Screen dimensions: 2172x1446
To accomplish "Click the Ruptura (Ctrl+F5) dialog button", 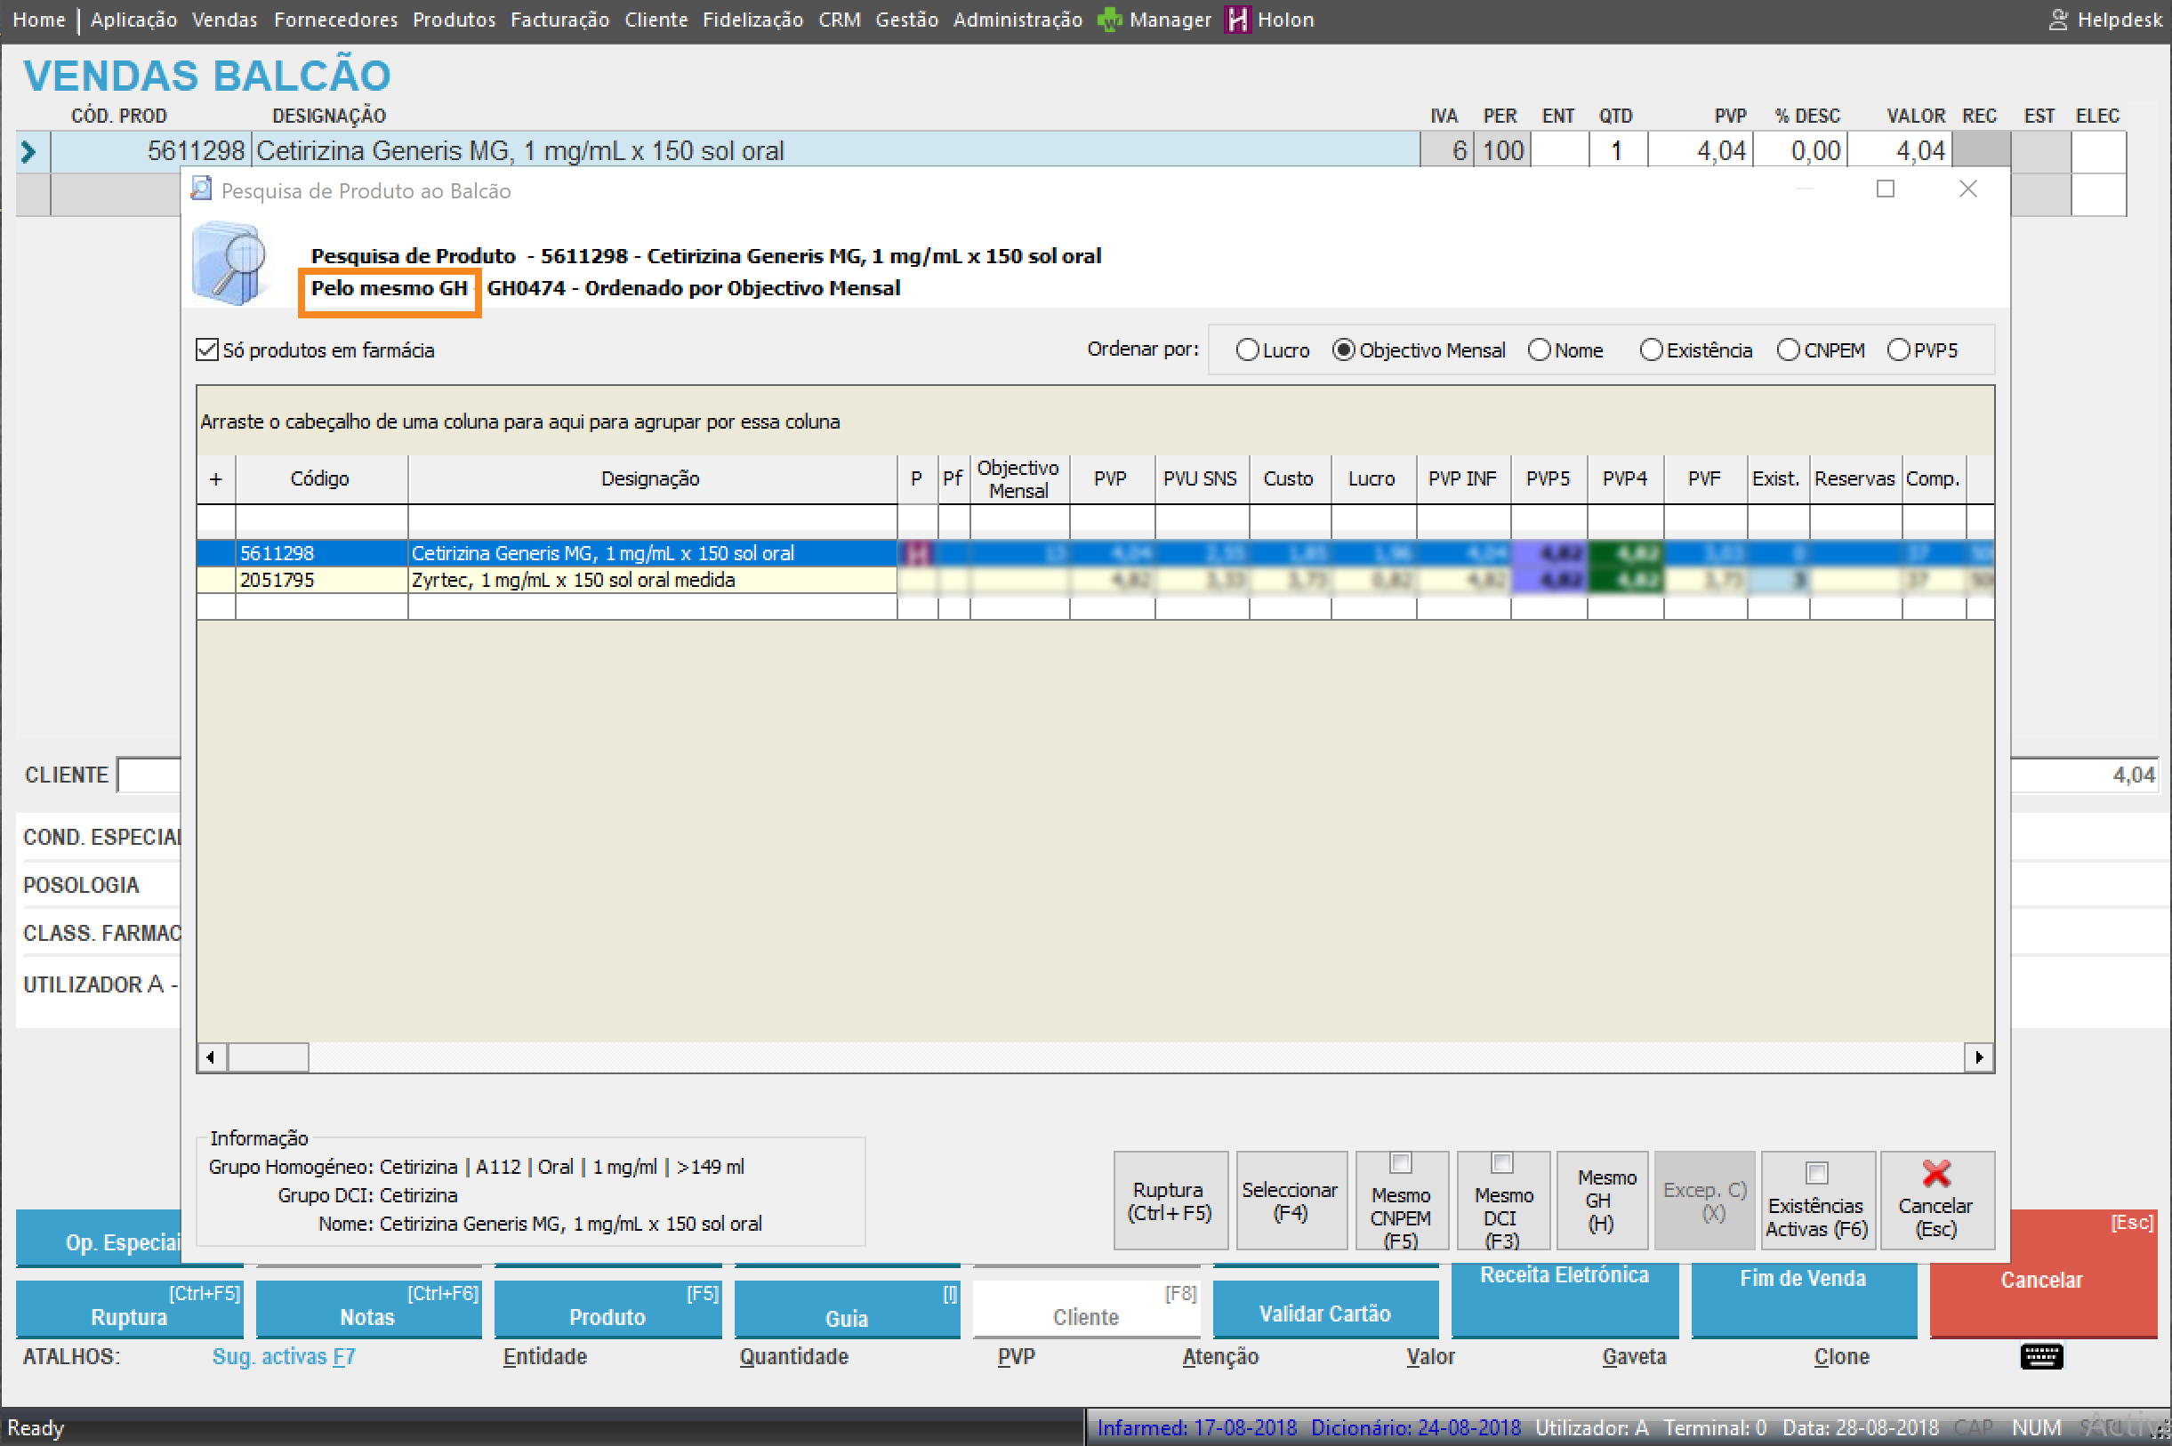I will pyautogui.click(x=1170, y=1200).
